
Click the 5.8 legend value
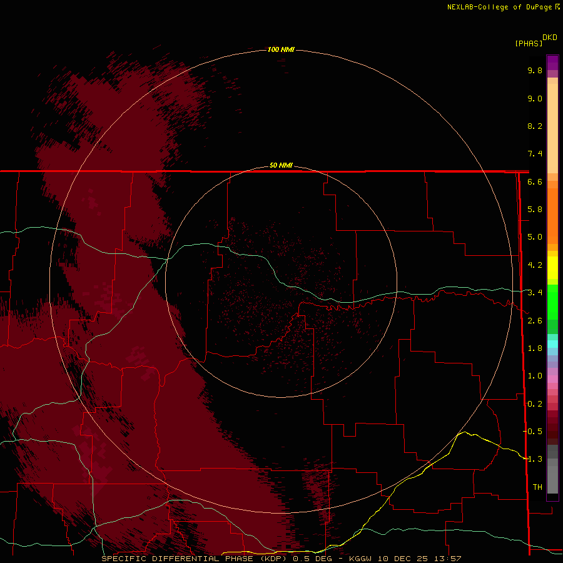pyautogui.click(x=535, y=210)
